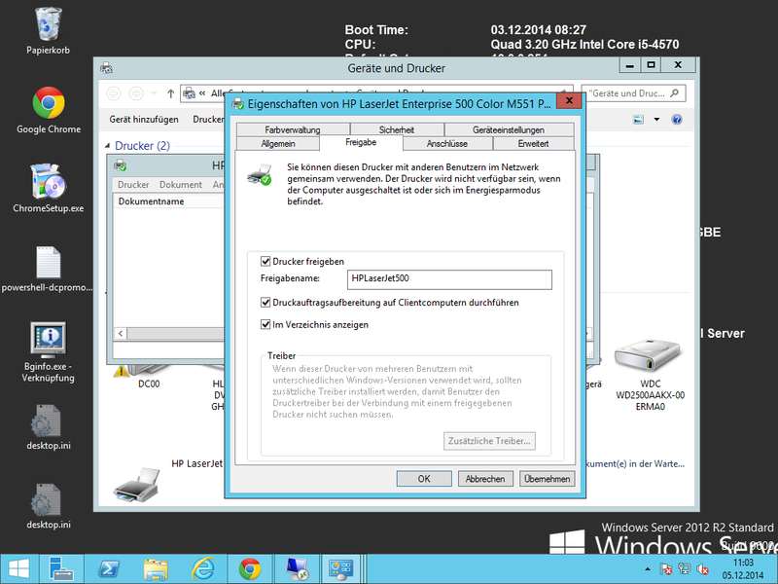The width and height of the screenshot is (778, 584).
Task: Open the remote desktop taskbar icon
Action: point(298,569)
